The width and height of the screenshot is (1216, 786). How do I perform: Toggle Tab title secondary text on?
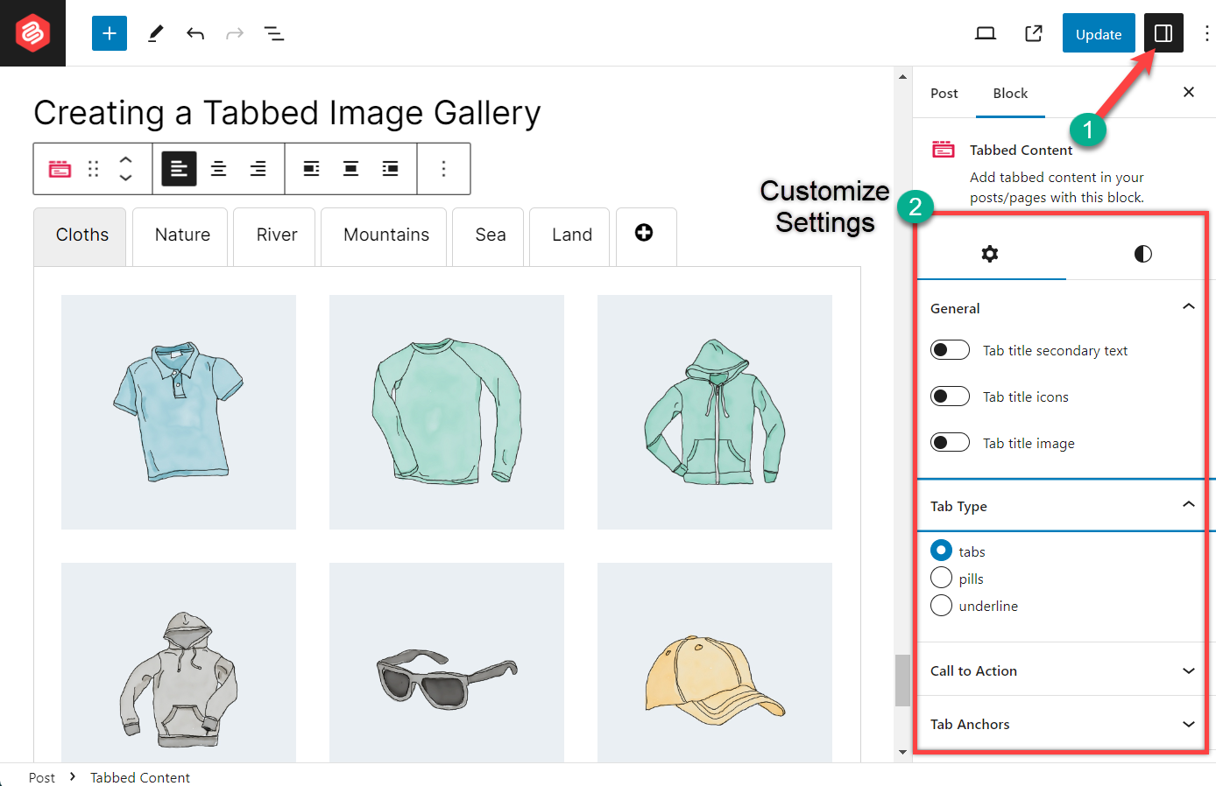tap(950, 349)
